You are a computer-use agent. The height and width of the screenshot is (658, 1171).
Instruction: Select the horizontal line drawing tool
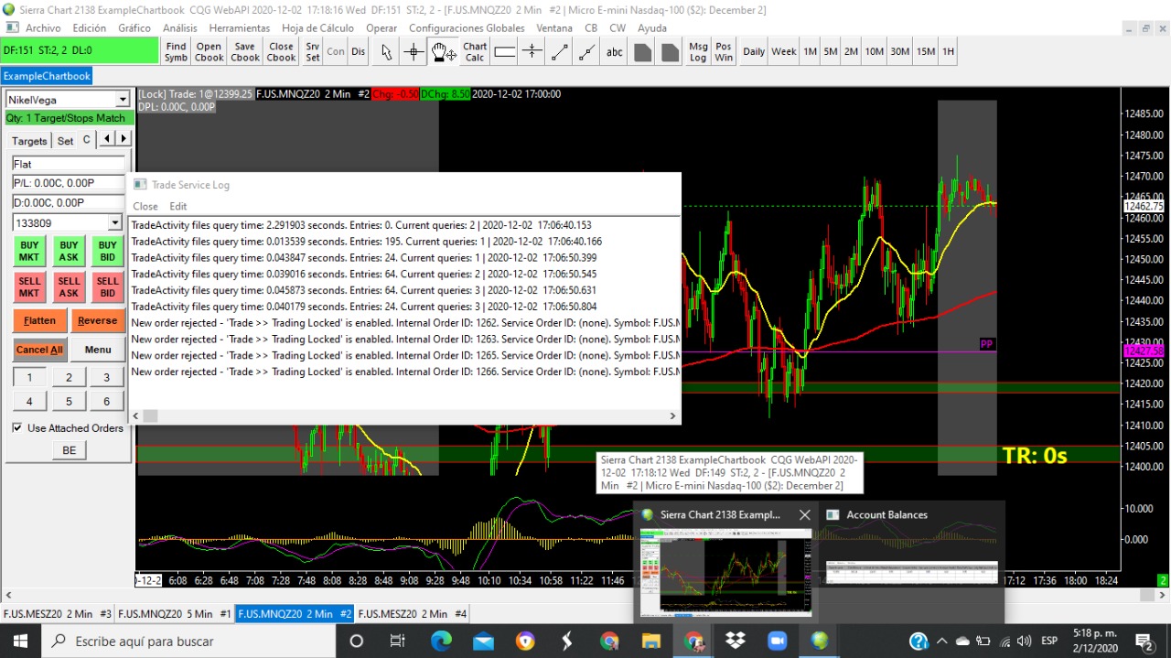(532, 52)
